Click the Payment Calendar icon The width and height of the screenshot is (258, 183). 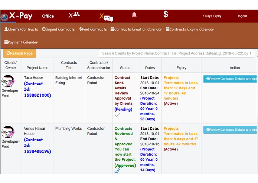click(x=6, y=42)
